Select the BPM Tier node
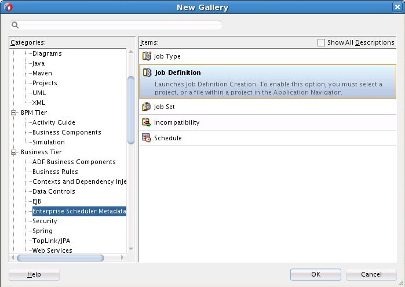The width and height of the screenshot is (405, 287). point(34,112)
